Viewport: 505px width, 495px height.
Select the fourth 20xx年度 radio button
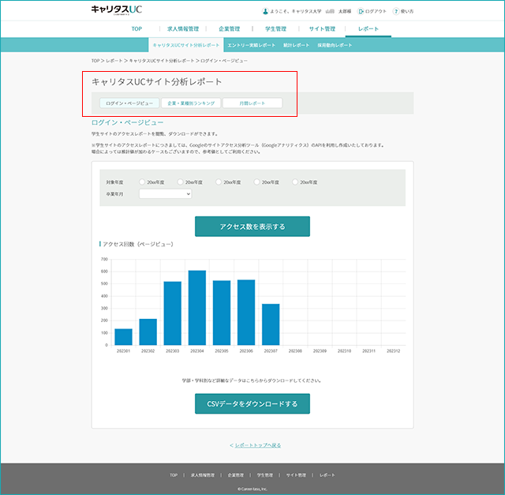[256, 182]
